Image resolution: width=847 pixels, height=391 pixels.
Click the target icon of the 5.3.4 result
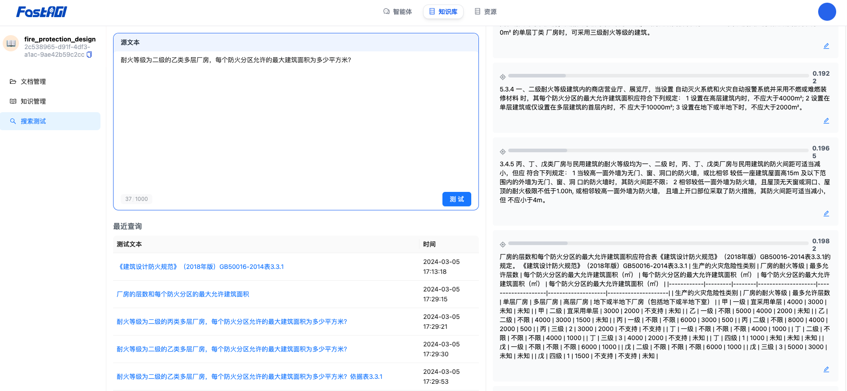click(503, 77)
